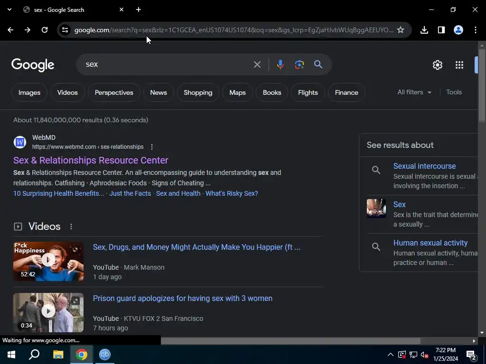This screenshot has width=486, height=364.
Task: Play the KTVU prison guard video thumbnail
Action: pyautogui.click(x=48, y=313)
